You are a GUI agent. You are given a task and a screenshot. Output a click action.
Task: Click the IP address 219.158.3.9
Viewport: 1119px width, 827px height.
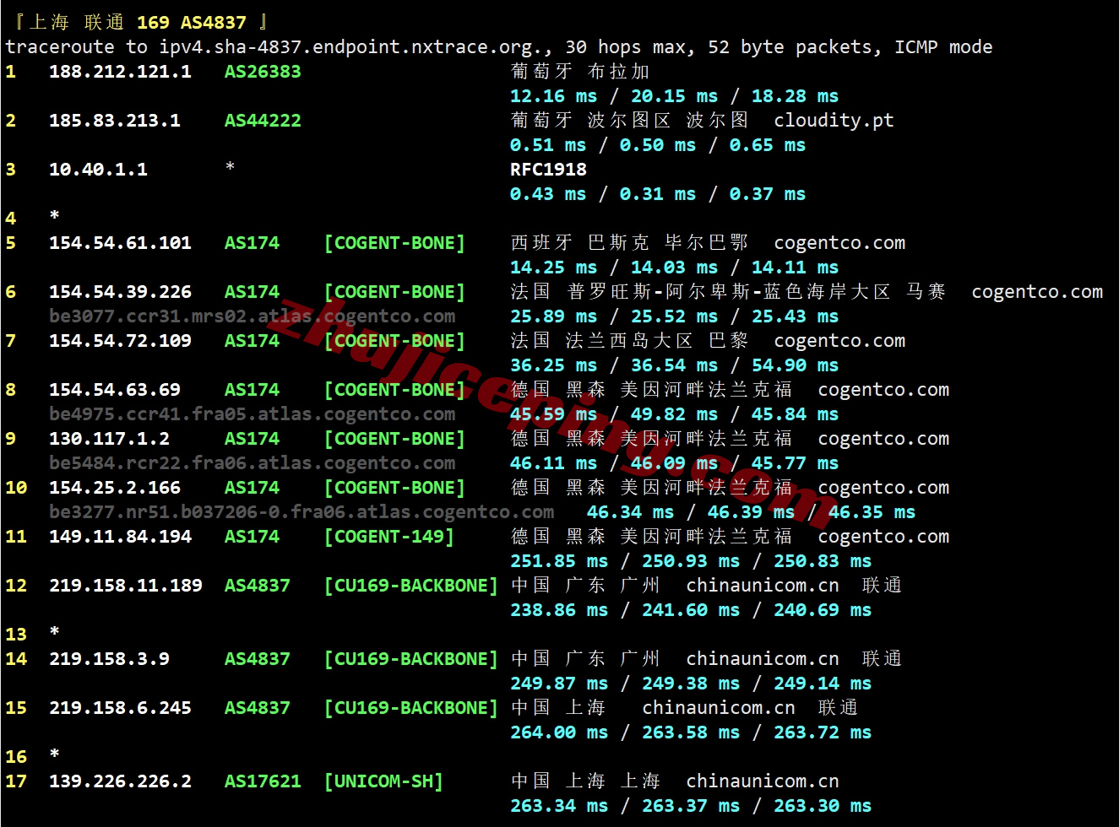click(109, 659)
